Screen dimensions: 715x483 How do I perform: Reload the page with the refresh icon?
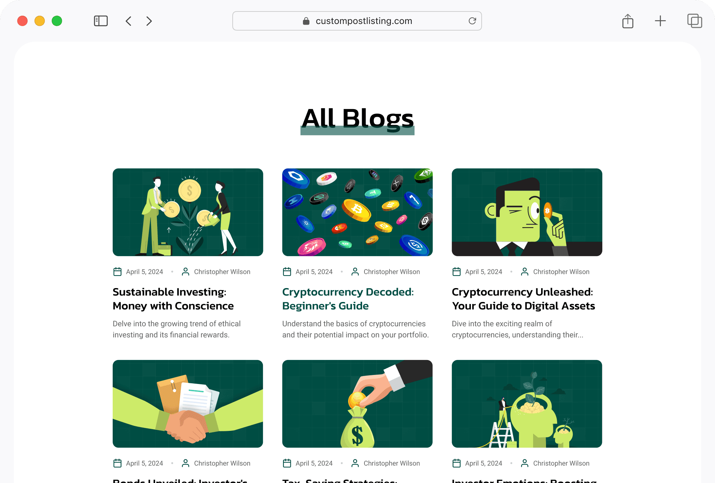click(472, 21)
